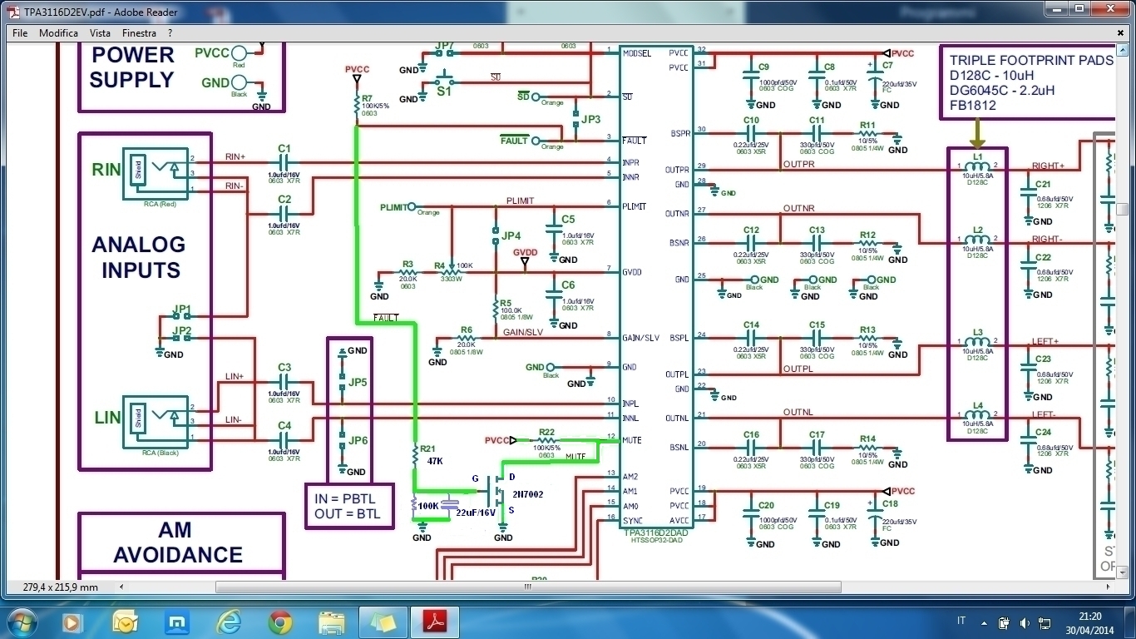
Task: Switch to the Sticky Notes taskbar button
Action: [x=383, y=622]
